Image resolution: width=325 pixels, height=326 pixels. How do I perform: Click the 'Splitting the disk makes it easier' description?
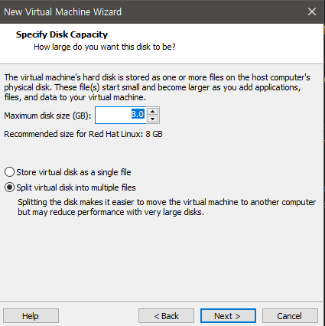click(167, 207)
